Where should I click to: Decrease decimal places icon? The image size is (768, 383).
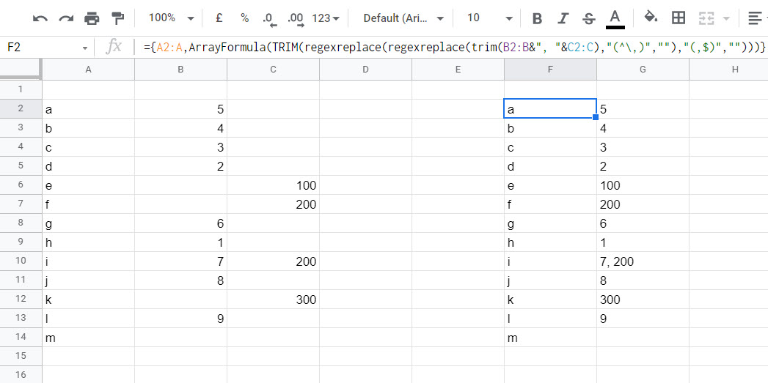click(270, 18)
